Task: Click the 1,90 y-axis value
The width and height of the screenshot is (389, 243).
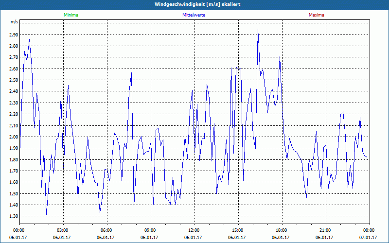Action: (x=14, y=148)
